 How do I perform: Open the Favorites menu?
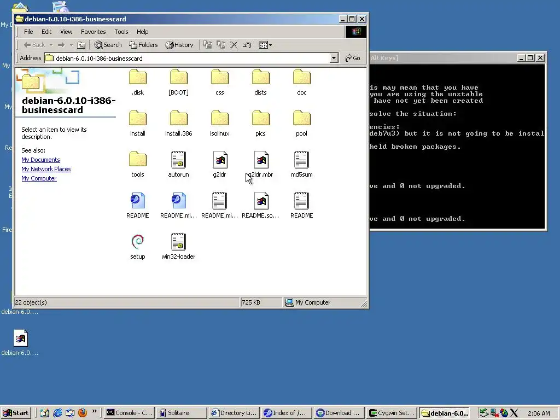click(93, 32)
